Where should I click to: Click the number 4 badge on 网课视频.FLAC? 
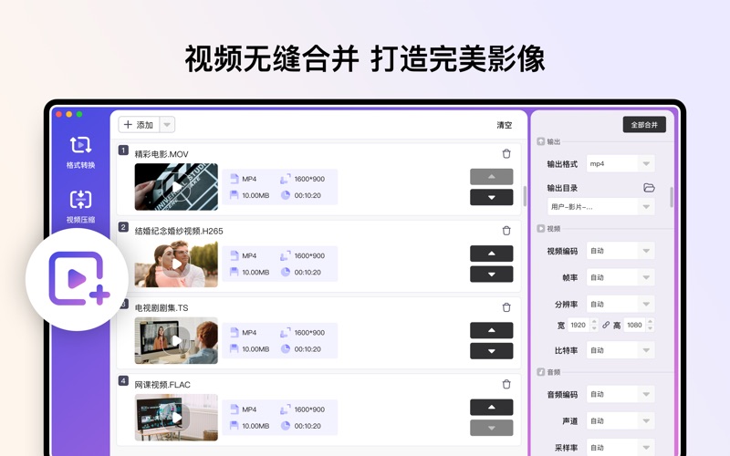pyautogui.click(x=123, y=380)
